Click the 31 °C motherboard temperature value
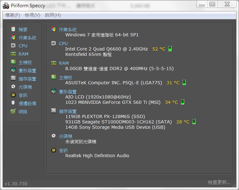Screen dimensions: 239x190 (173, 83)
